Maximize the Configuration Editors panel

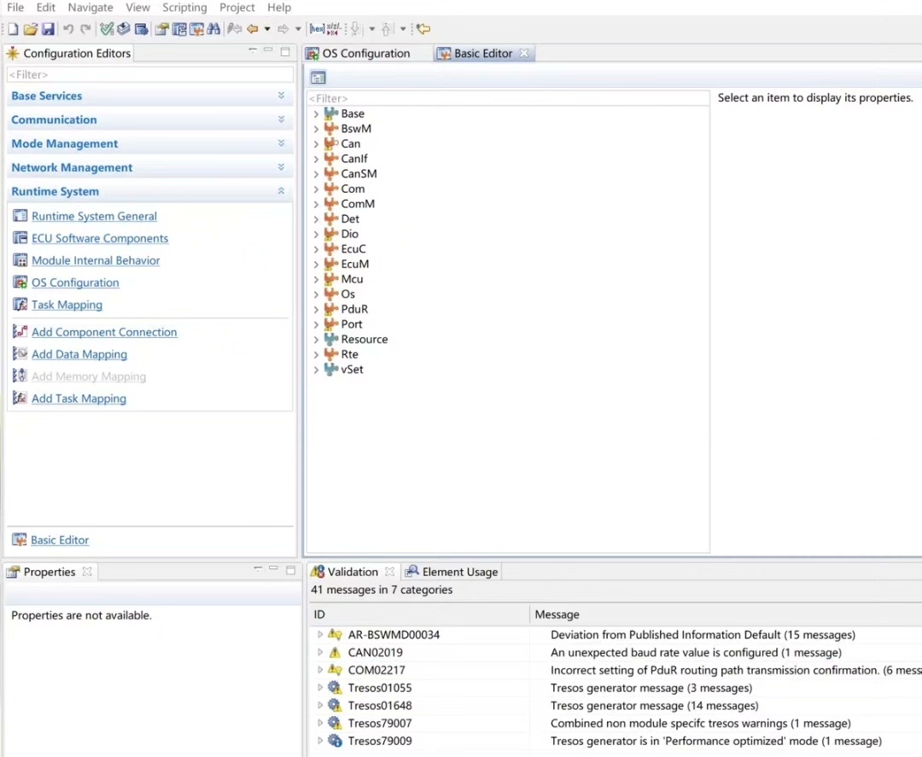point(285,52)
